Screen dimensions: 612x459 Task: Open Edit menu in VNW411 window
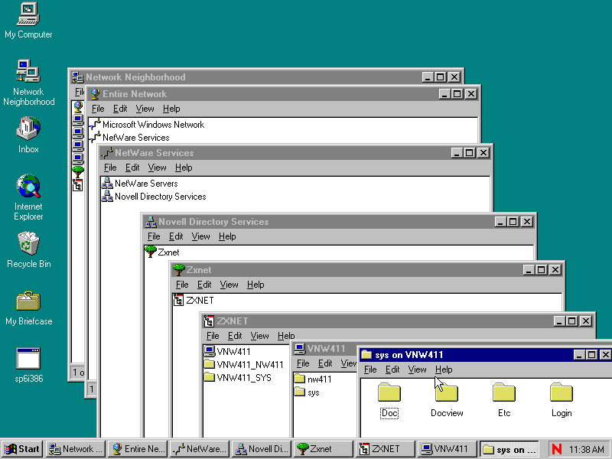point(324,363)
